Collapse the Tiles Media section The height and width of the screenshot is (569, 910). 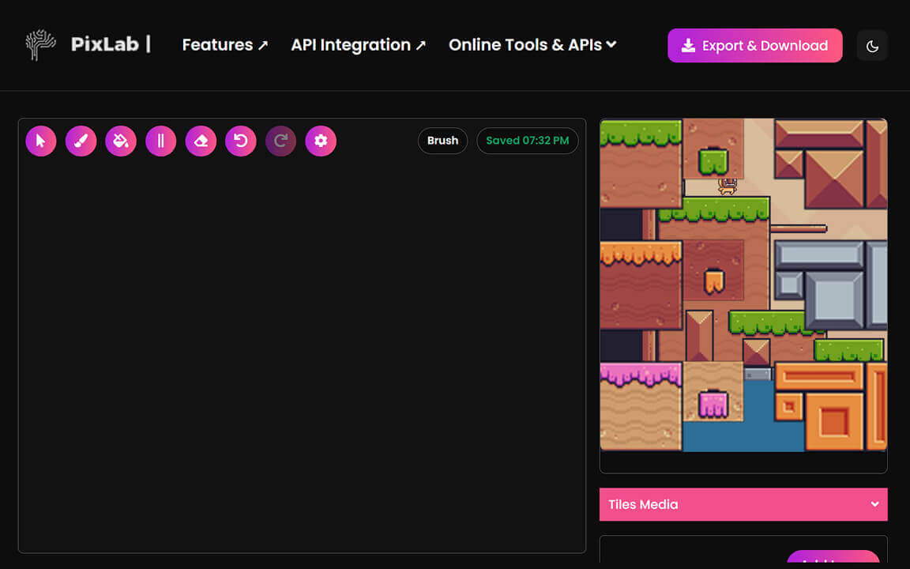pos(743,504)
